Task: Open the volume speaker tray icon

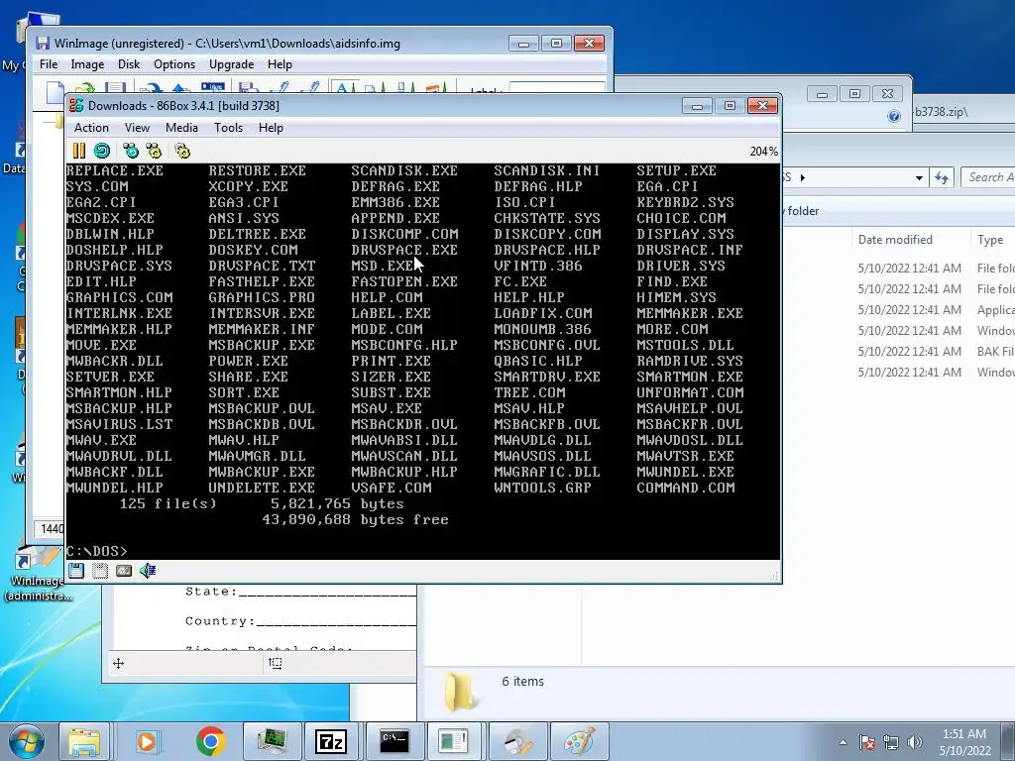Action: pos(915,741)
